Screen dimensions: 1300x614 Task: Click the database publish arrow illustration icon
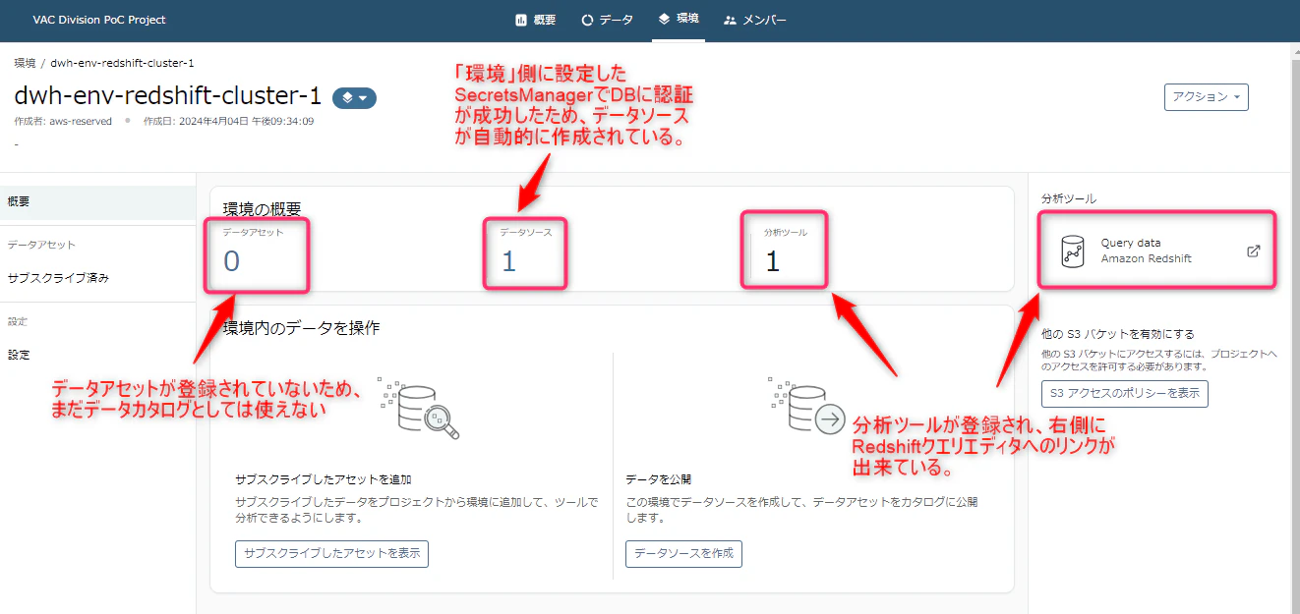click(806, 407)
